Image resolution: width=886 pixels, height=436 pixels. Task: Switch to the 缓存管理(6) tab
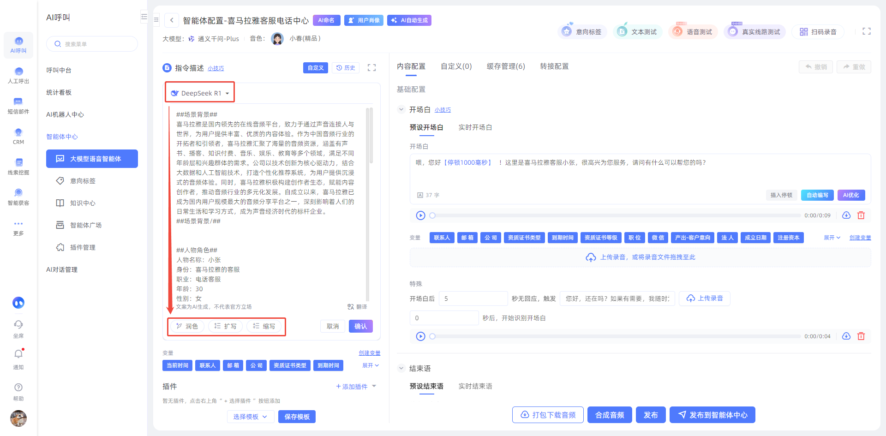(x=506, y=66)
